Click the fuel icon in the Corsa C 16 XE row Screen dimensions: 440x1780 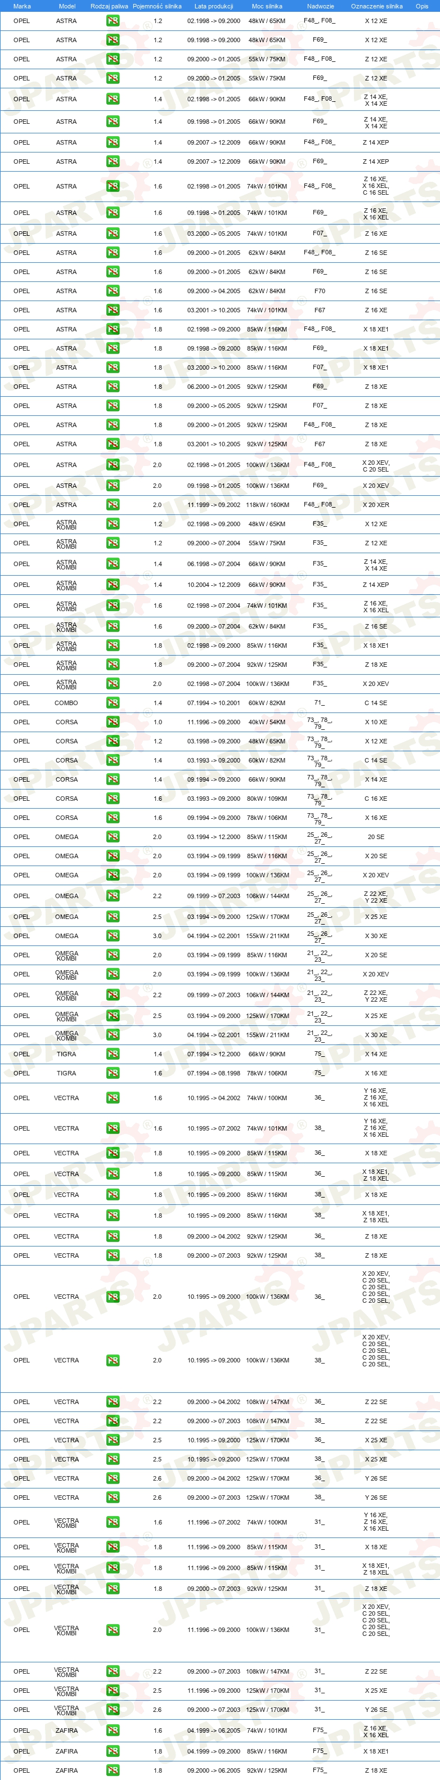tap(113, 798)
